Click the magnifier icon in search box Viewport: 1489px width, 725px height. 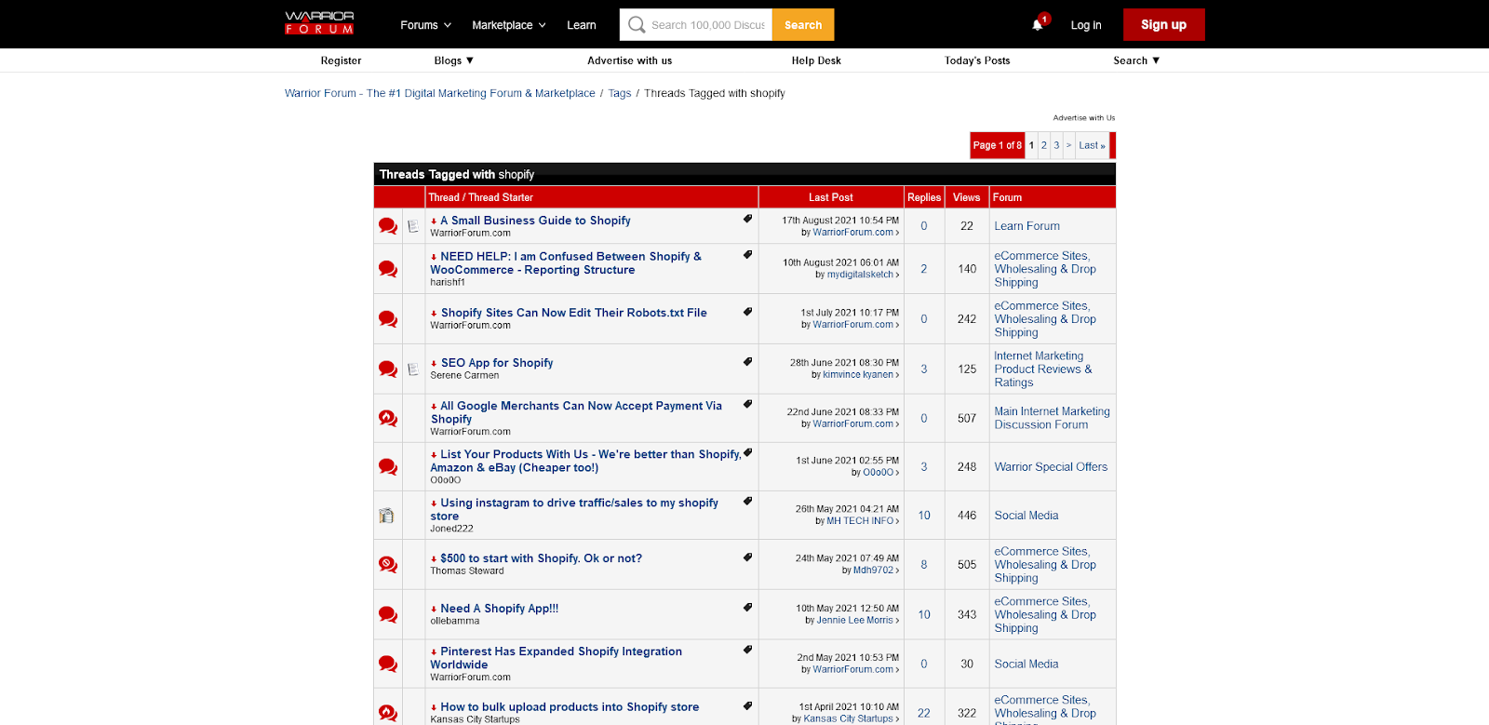point(637,25)
